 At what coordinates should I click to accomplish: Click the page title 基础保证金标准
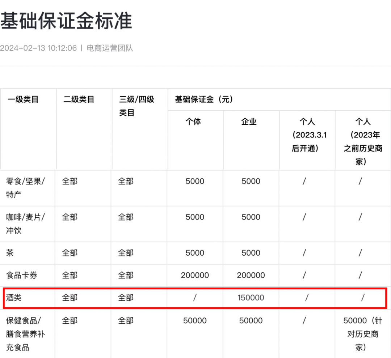click(66, 21)
